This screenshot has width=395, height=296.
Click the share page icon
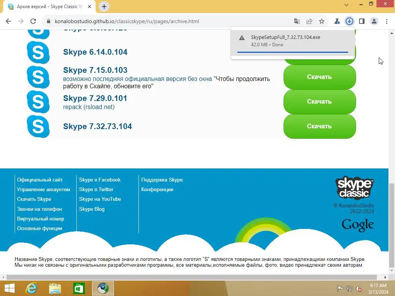point(309,22)
